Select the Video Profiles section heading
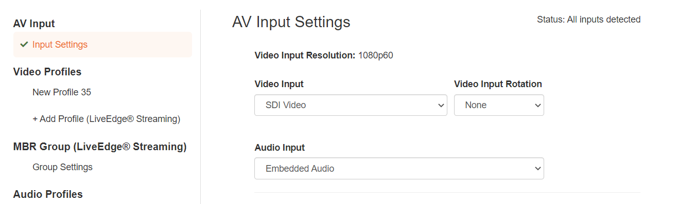 47,72
